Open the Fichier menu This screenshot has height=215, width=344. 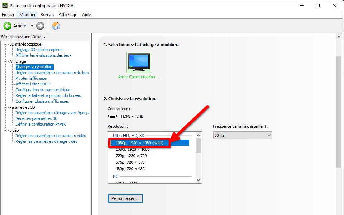pos(8,14)
